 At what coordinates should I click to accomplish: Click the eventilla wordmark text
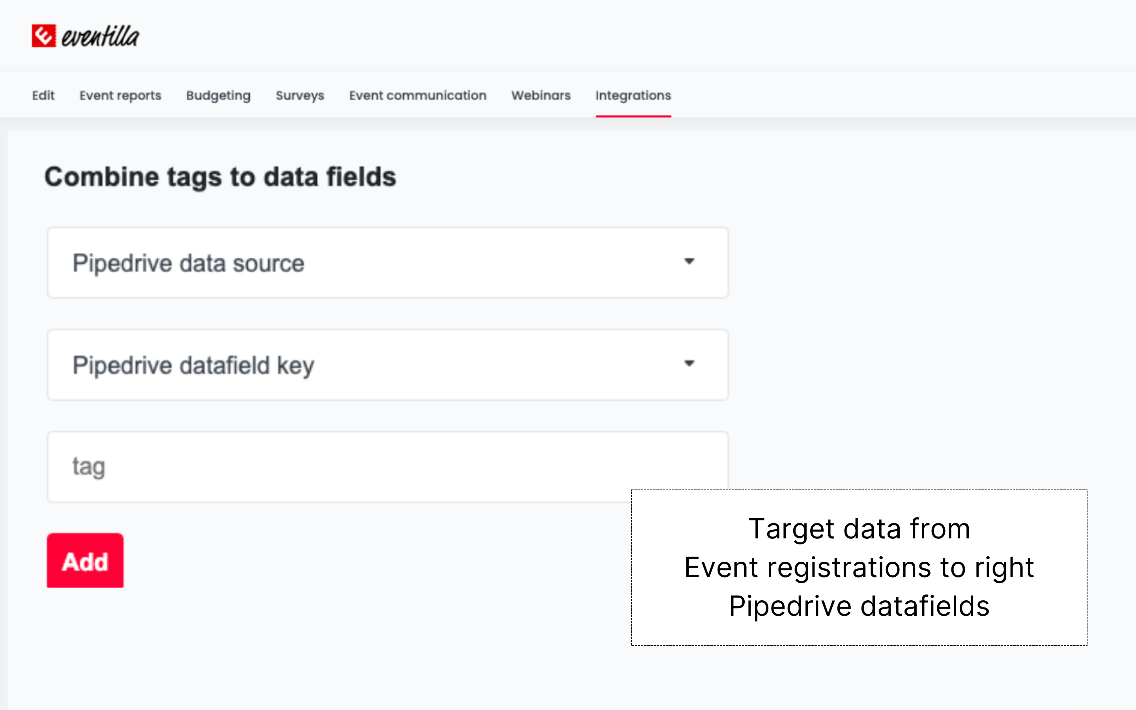[101, 37]
